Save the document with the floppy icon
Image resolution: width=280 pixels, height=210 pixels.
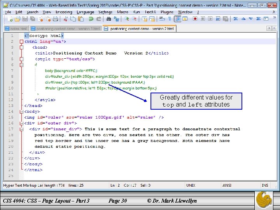(25, 19)
